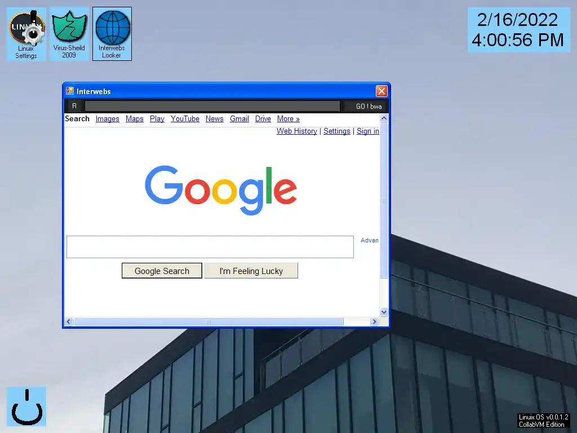Open the Advanced search link
This screenshot has width=577, height=433.
tap(370, 240)
